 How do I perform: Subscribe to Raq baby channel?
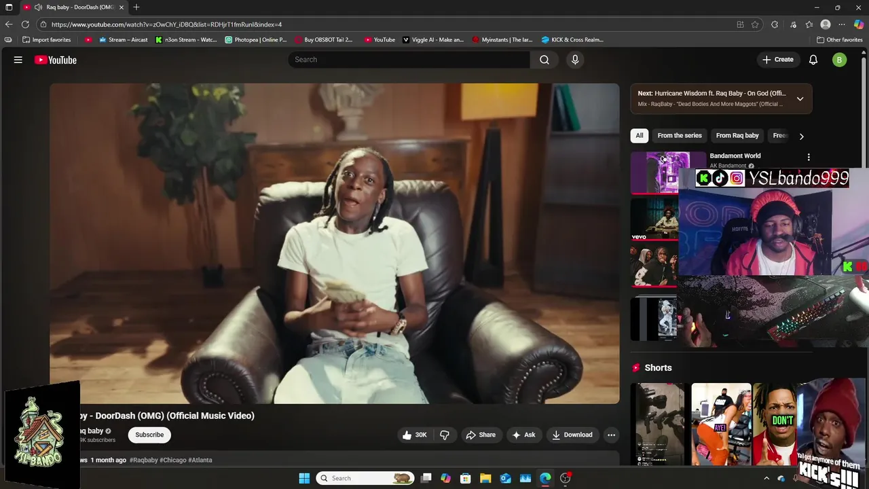149,435
